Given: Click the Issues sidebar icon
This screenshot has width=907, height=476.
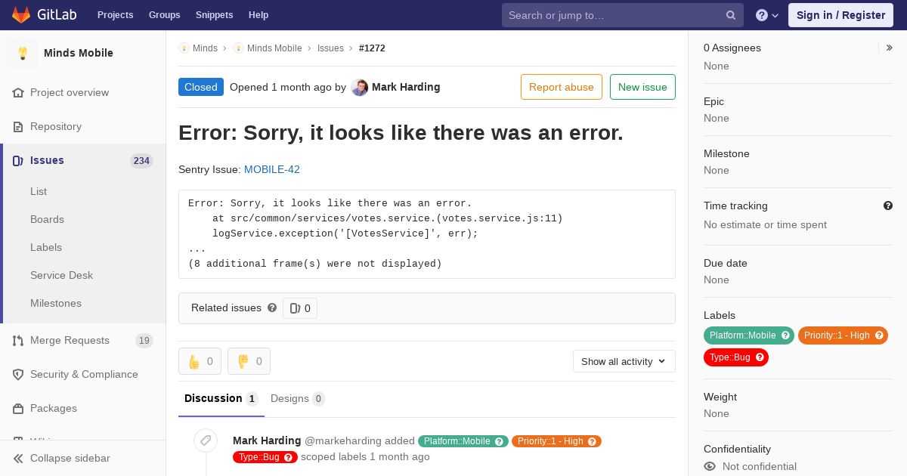Looking at the screenshot, I should (x=19, y=160).
